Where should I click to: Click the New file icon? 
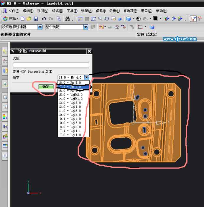click(22, 19)
